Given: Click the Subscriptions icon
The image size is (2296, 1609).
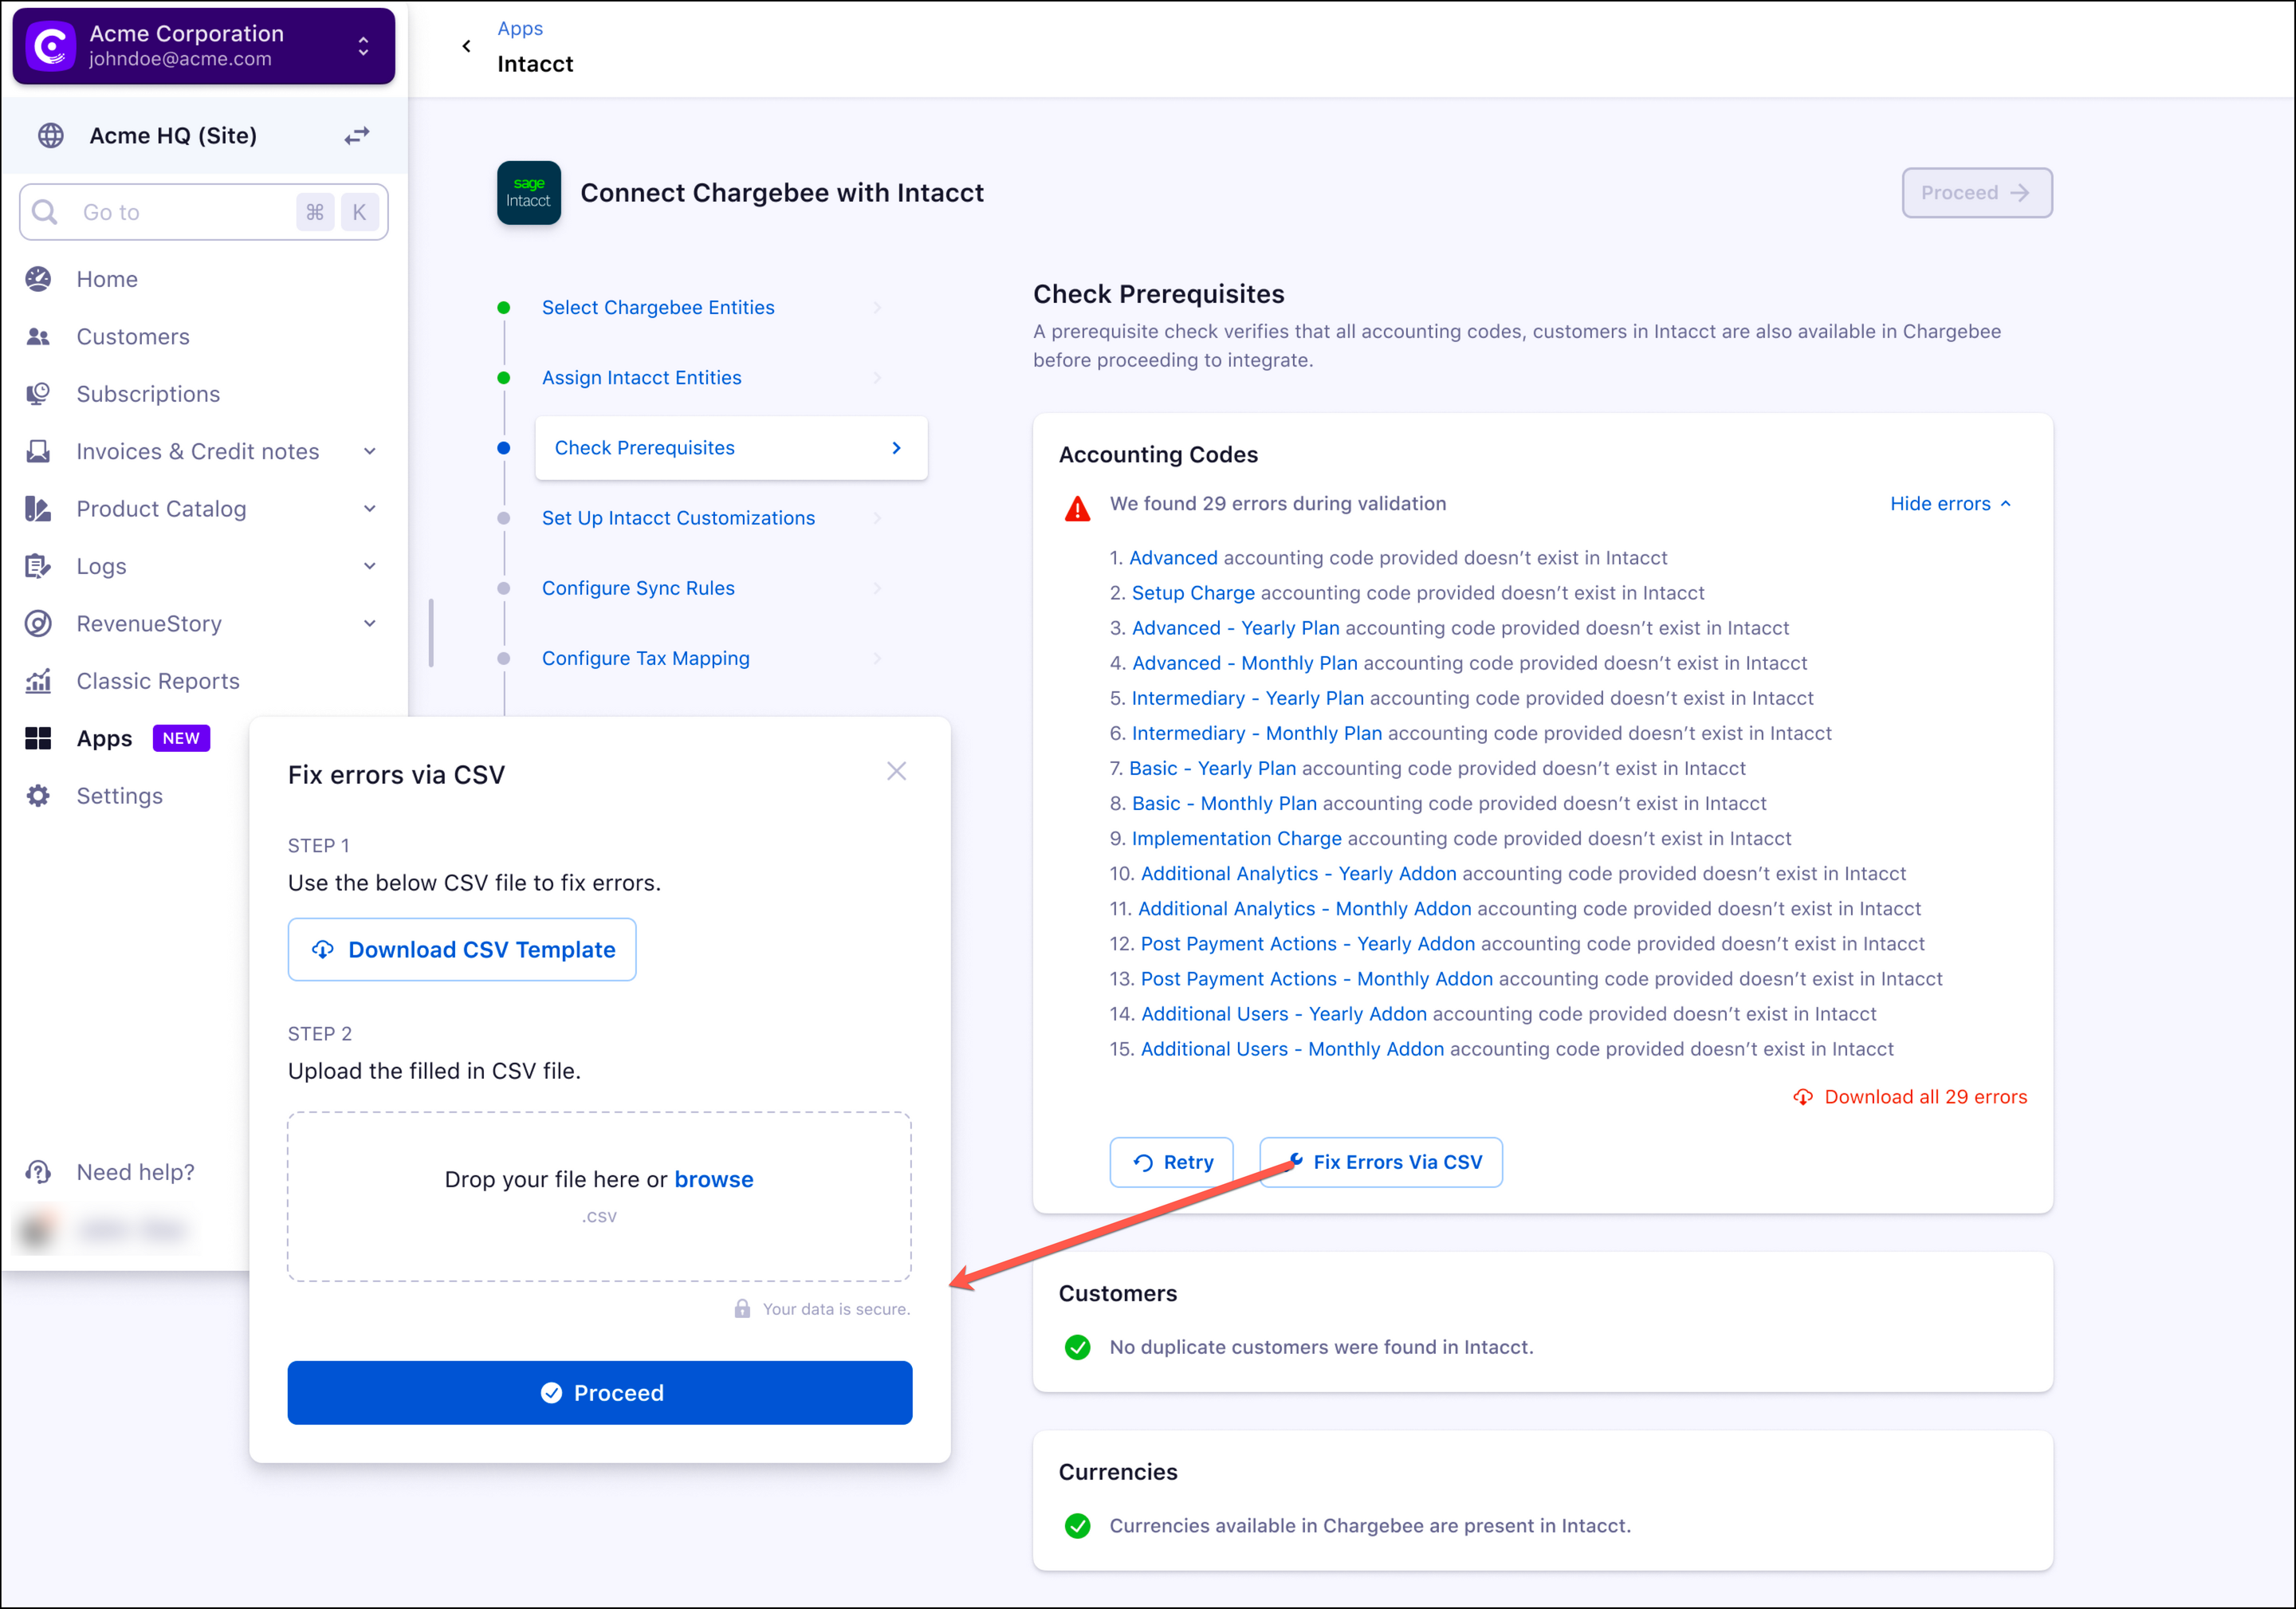Looking at the screenshot, I should [38, 394].
